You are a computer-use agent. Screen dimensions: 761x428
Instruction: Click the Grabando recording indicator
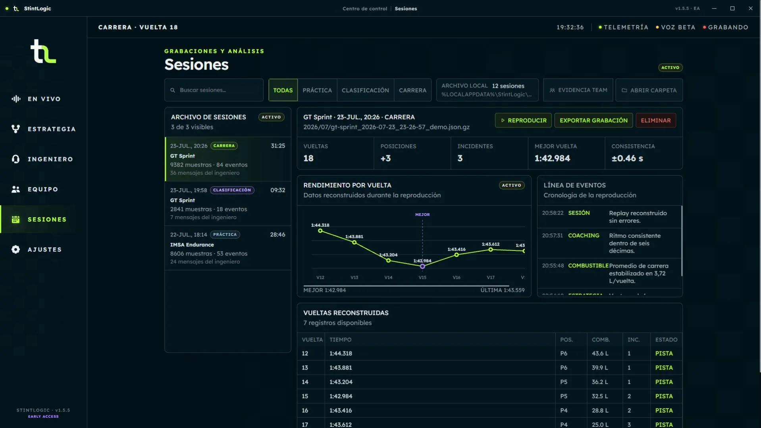(726, 27)
